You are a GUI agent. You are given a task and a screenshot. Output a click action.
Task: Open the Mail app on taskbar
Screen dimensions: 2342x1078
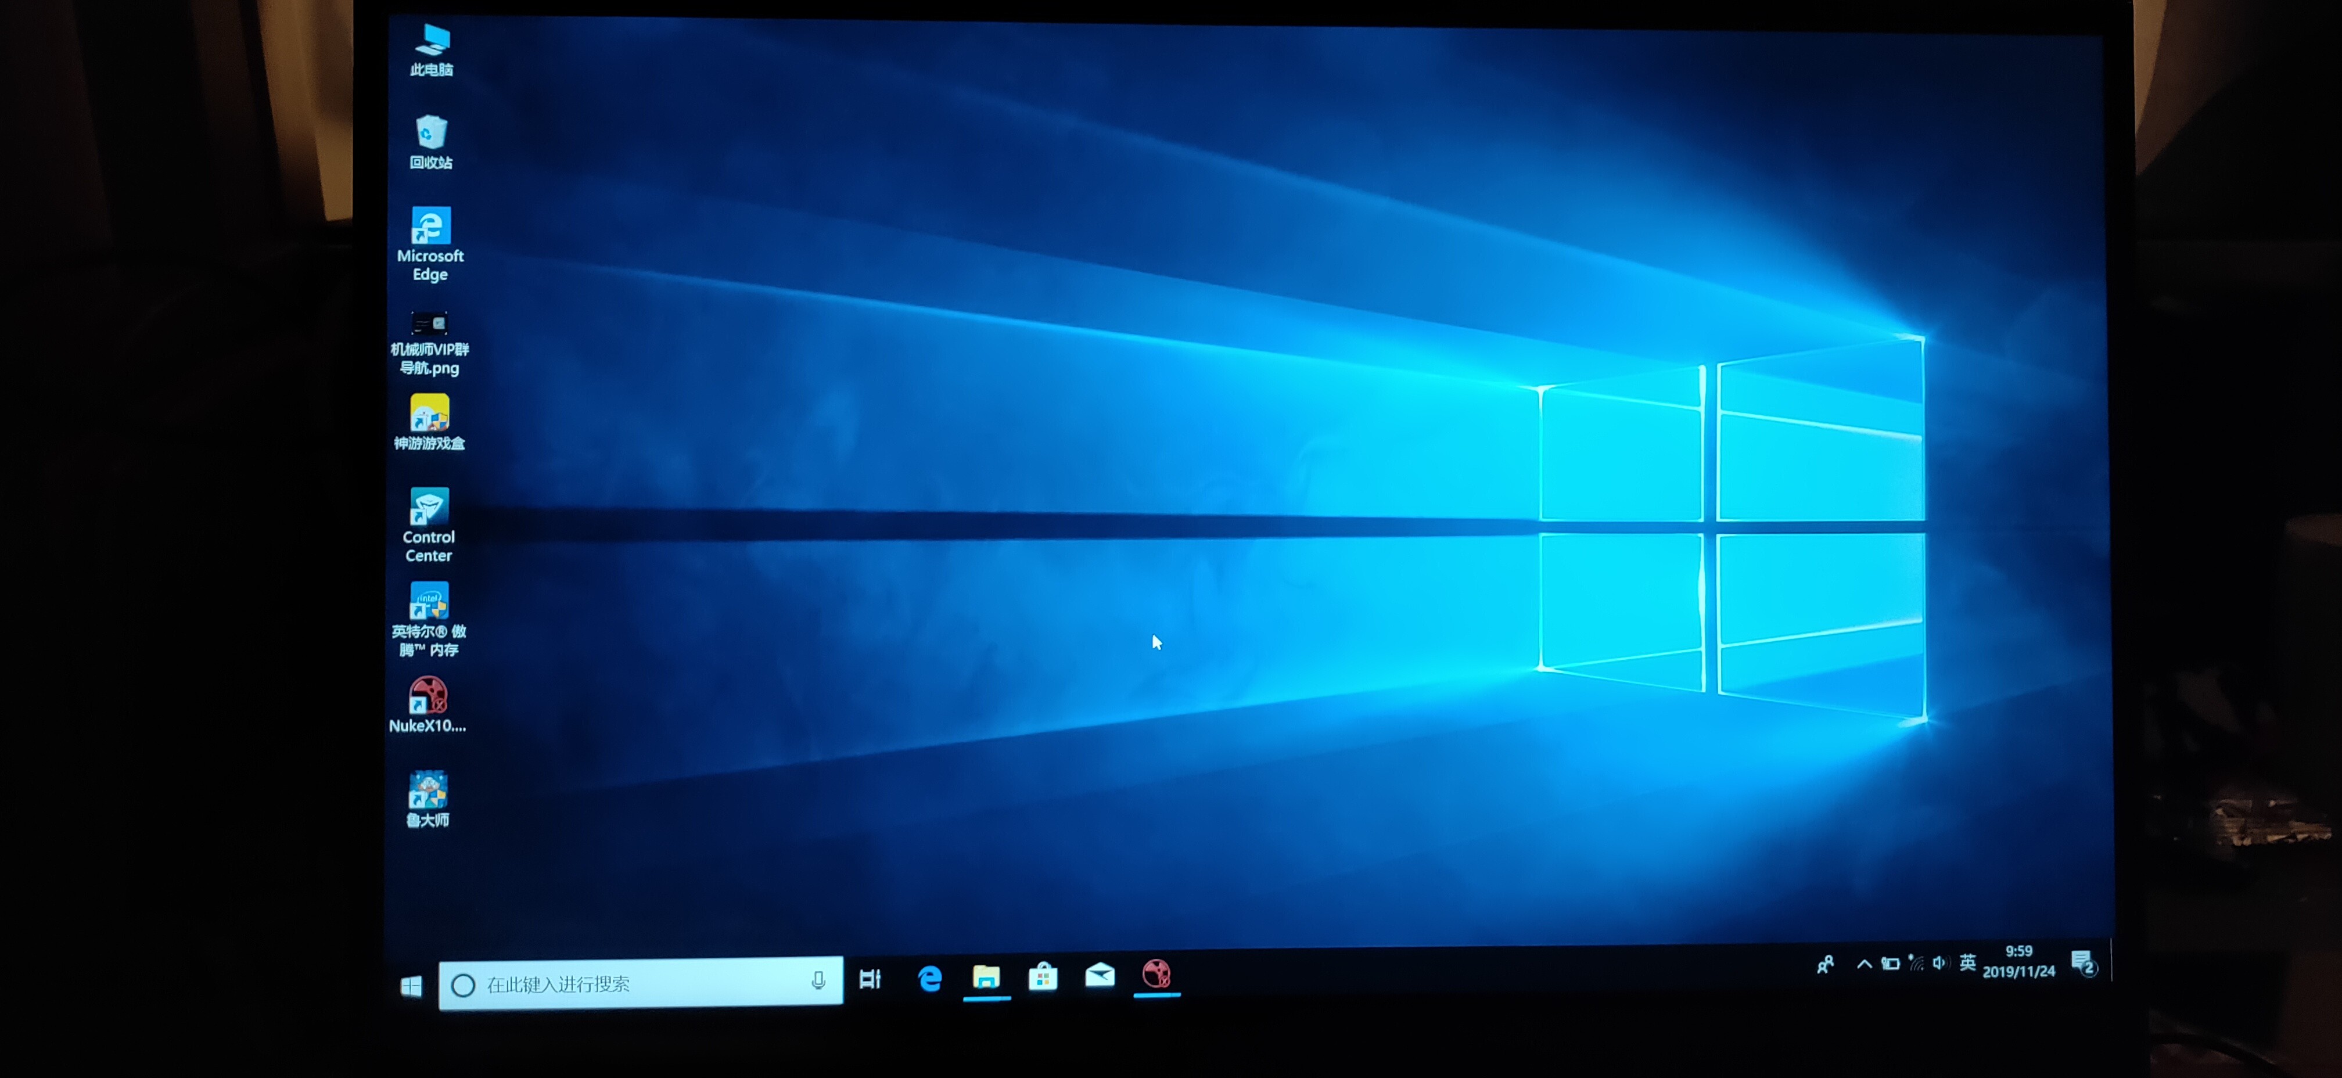click(1100, 975)
